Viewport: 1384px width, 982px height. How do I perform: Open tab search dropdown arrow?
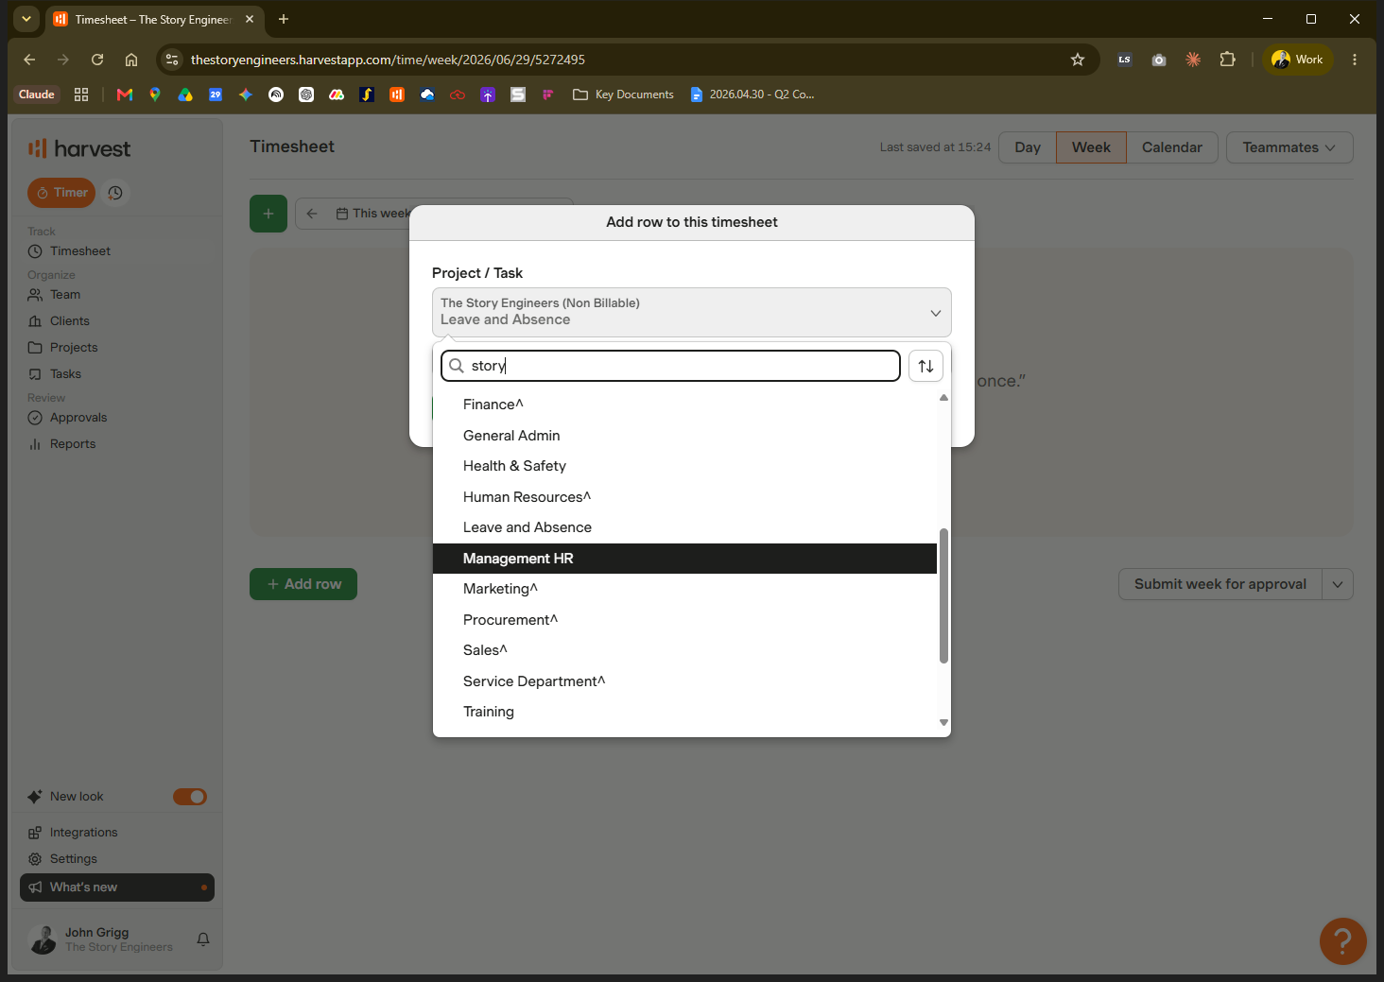coord(26,19)
